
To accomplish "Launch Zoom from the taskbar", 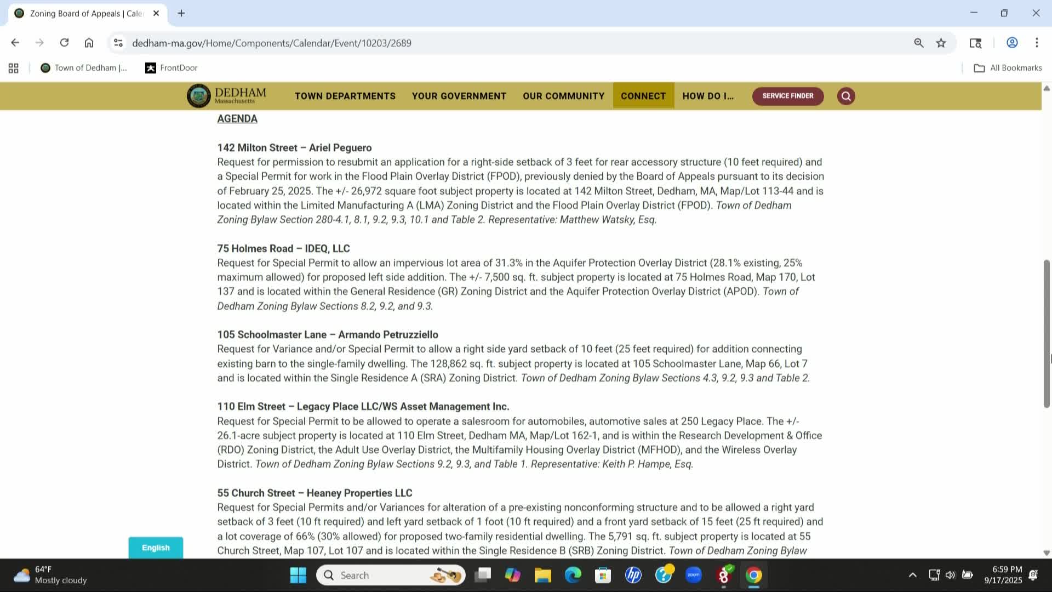I will (x=693, y=575).
